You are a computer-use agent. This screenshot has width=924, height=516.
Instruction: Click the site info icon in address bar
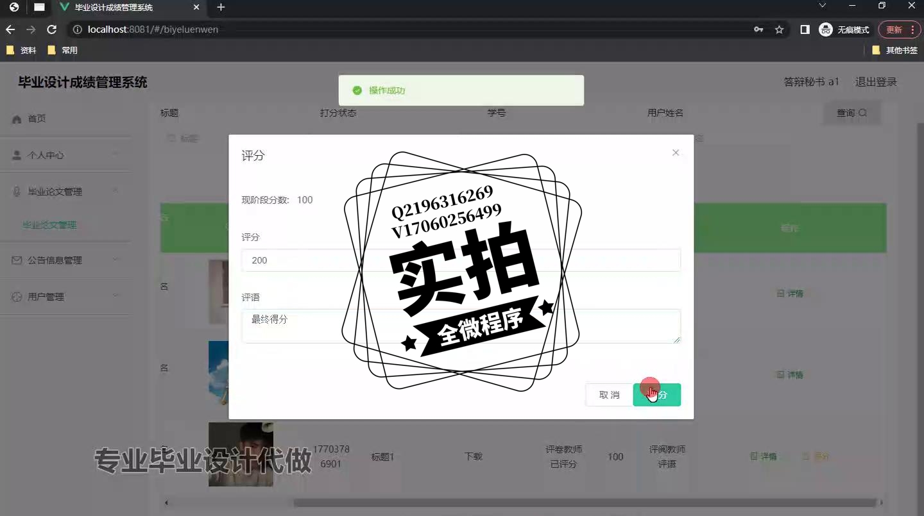point(77,29)
